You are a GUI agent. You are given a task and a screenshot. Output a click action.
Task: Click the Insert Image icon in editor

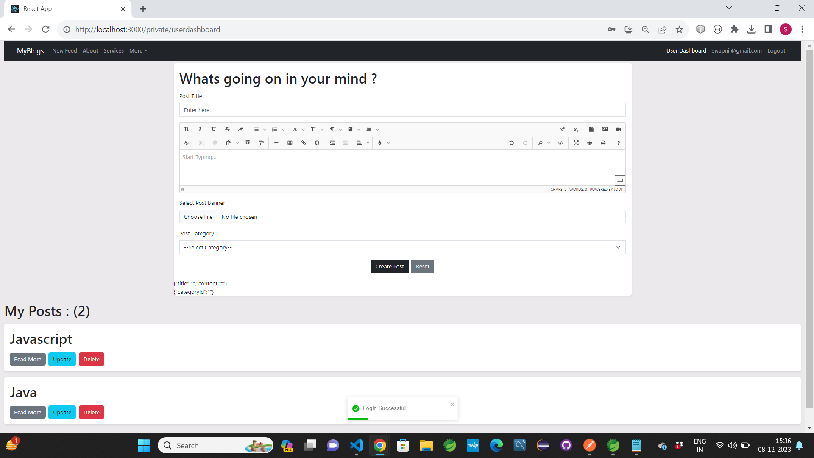tap(605, 129)
